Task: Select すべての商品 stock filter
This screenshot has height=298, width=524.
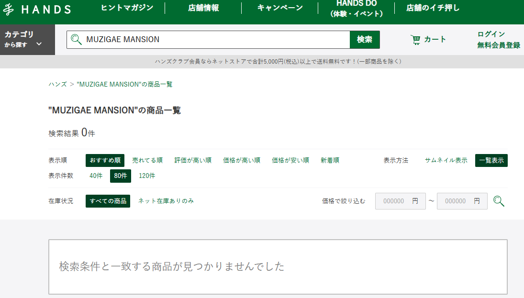Action: pyautogui.click(x=108, y=201)
